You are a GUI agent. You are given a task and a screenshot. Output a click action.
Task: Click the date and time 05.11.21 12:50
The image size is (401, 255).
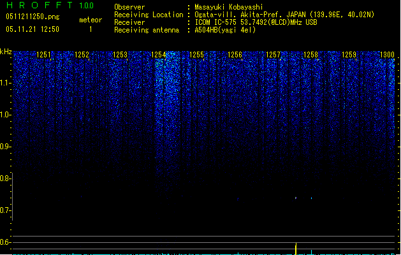[33, 29]
